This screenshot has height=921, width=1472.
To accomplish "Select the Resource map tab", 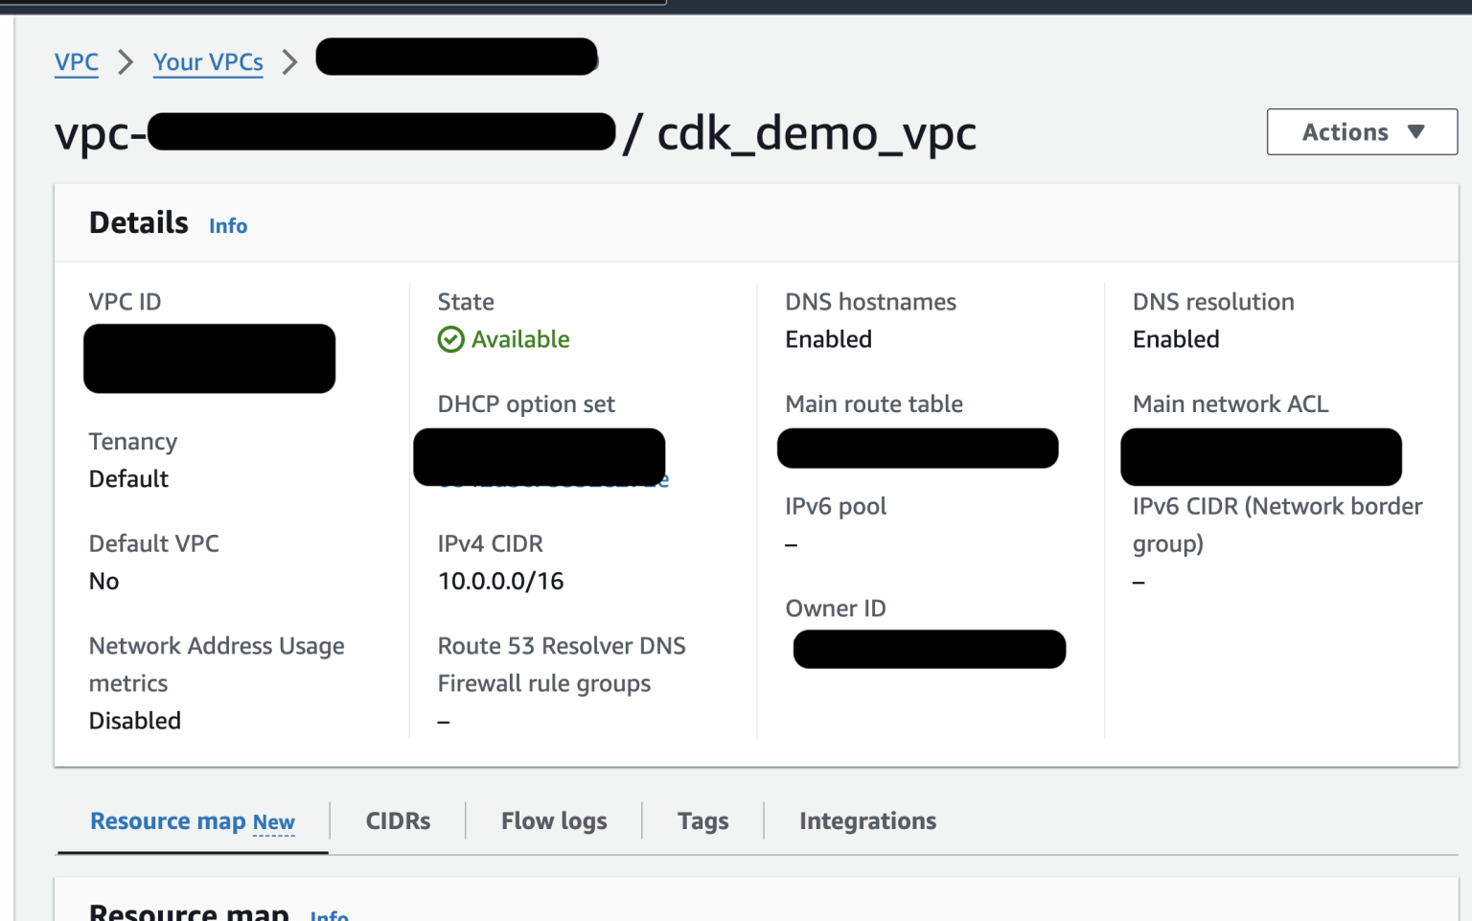I will 172,821.
